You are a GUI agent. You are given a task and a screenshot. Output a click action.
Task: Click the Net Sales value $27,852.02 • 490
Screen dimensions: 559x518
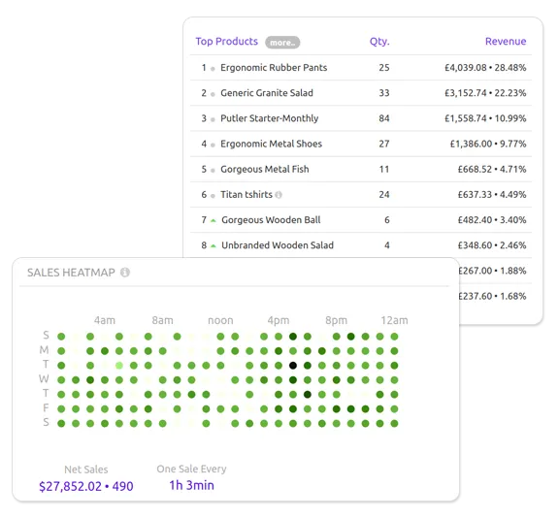click(86, 486)
